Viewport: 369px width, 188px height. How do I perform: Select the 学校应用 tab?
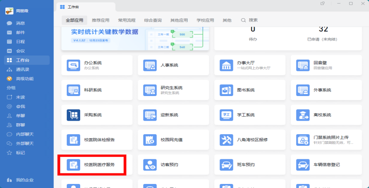pos(205,20)
